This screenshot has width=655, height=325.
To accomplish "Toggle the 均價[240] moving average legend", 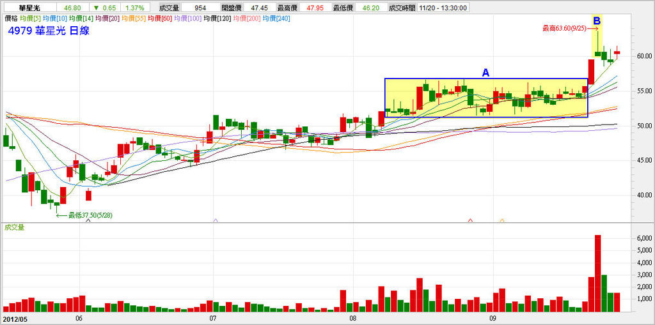I will pyautogui.click(x=278, y=19).
